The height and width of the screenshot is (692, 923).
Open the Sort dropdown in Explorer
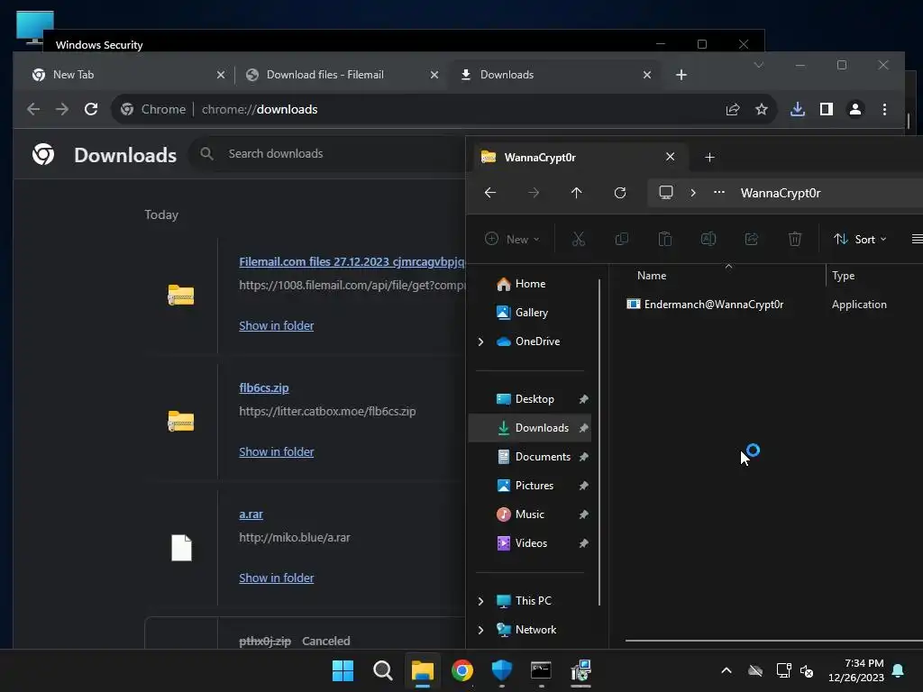[860, 239]
